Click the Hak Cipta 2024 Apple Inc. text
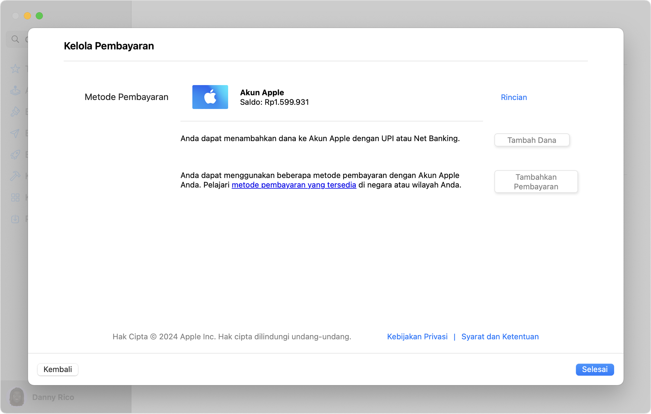This screenshot has height=414, width=651. (232, 337)
